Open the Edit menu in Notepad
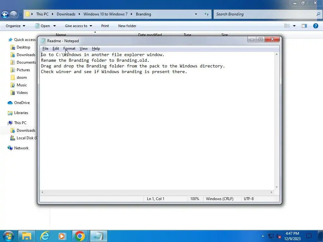Image resolution: width=323 pixels, height=242 pixels. pyautogui.click(x=56, y=49)
